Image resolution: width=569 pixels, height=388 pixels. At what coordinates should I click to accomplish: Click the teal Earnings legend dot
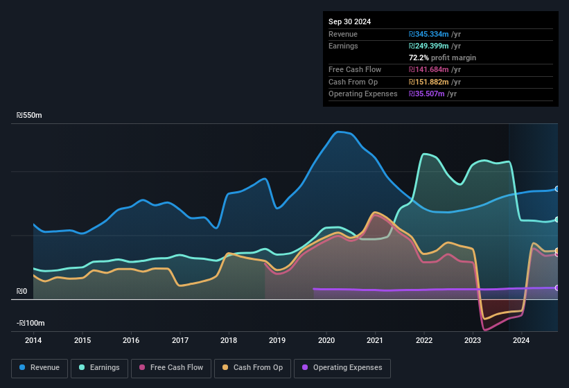82,368
